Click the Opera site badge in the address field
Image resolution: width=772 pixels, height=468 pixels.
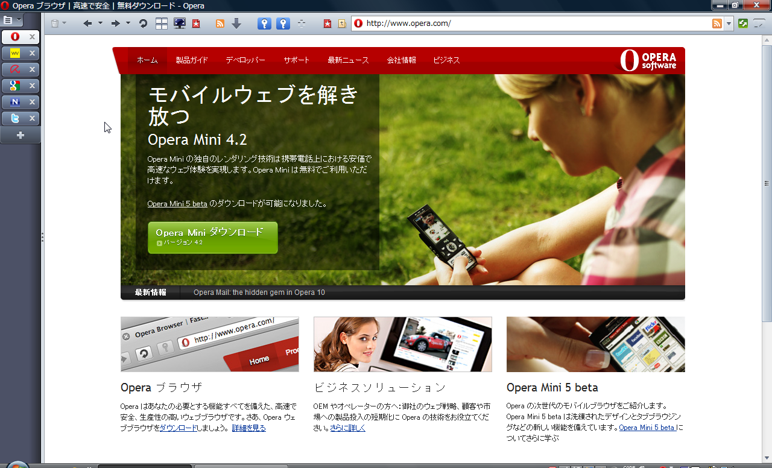[x=358, y=24]
